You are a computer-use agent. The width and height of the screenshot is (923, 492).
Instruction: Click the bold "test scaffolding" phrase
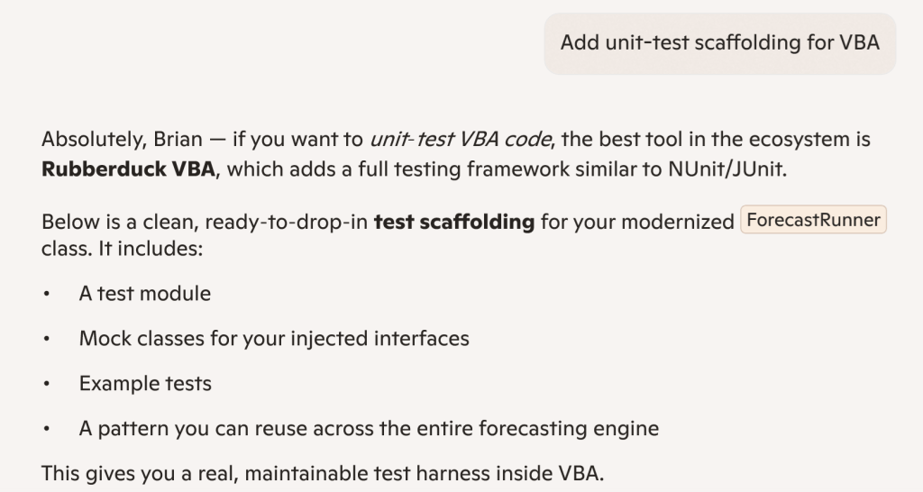tap(453, 222)
